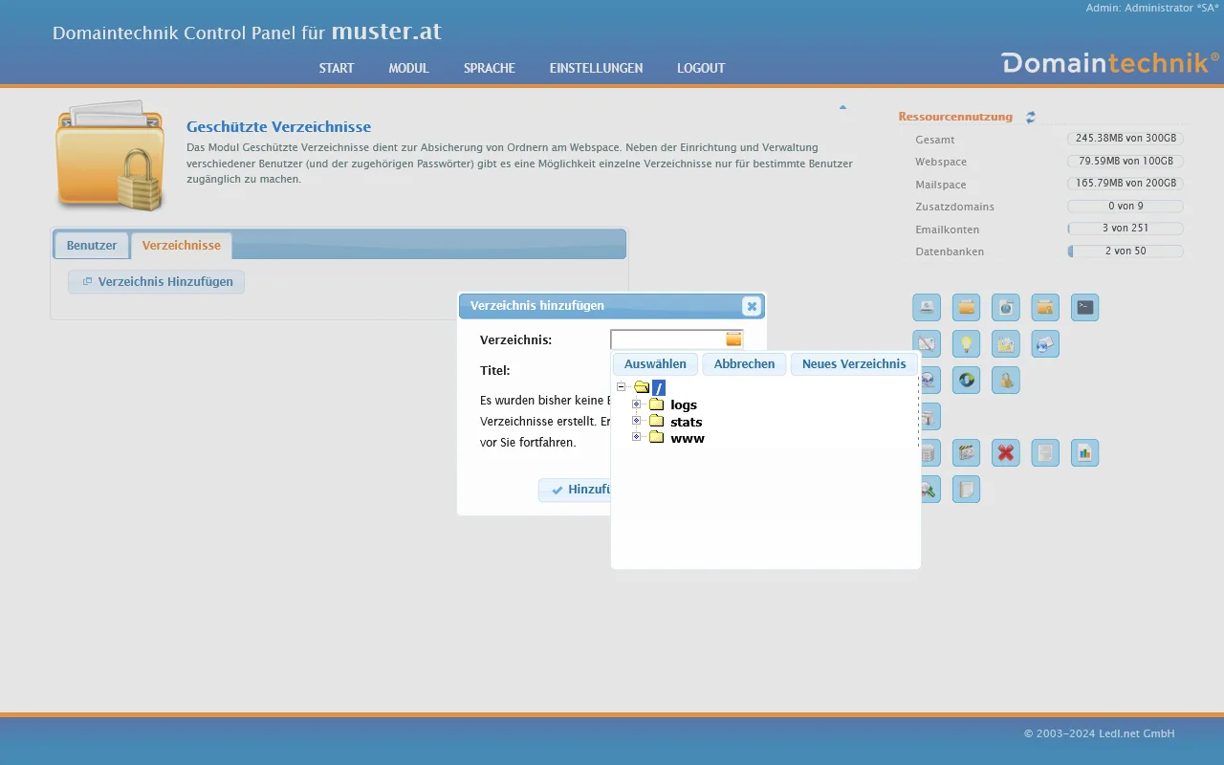
Task: Click the Neues Verzeichnis button
Action: (x=853, y=364)
